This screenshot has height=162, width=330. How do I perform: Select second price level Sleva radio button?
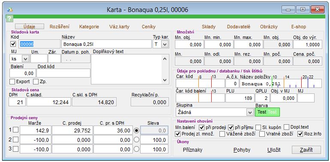(x=137, y=140)
